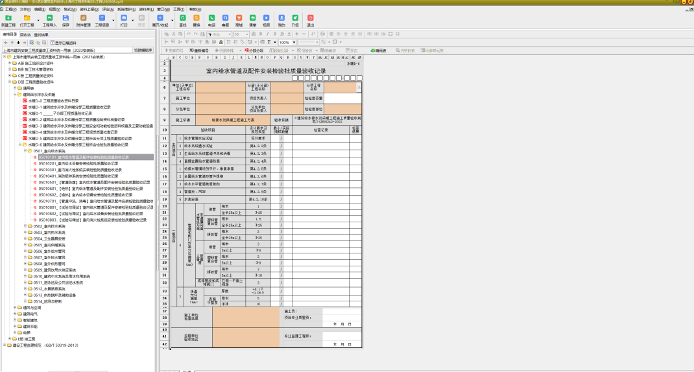The height and width of the screenshot is (372, 694).
Task: Toggle italic text formatting
Action: 267,34
